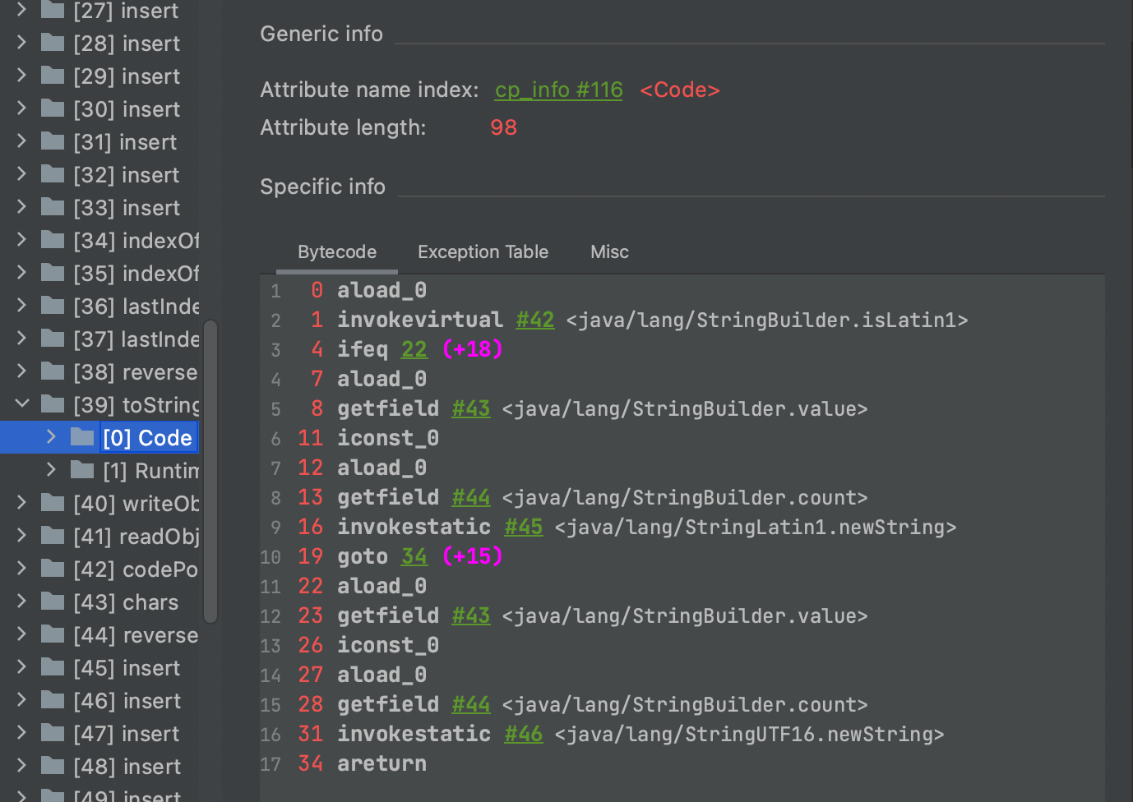Open #42 constant pool link for isLatin1
The height and width of the screenshot is (802, 1133).
pyautogui.click(x=535, y=320)
